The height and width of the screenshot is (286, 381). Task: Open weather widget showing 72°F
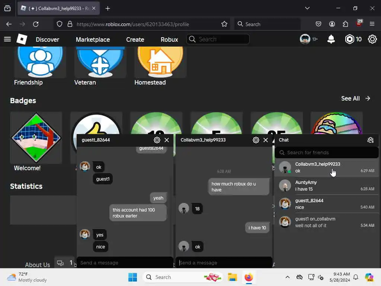[27, 277]
